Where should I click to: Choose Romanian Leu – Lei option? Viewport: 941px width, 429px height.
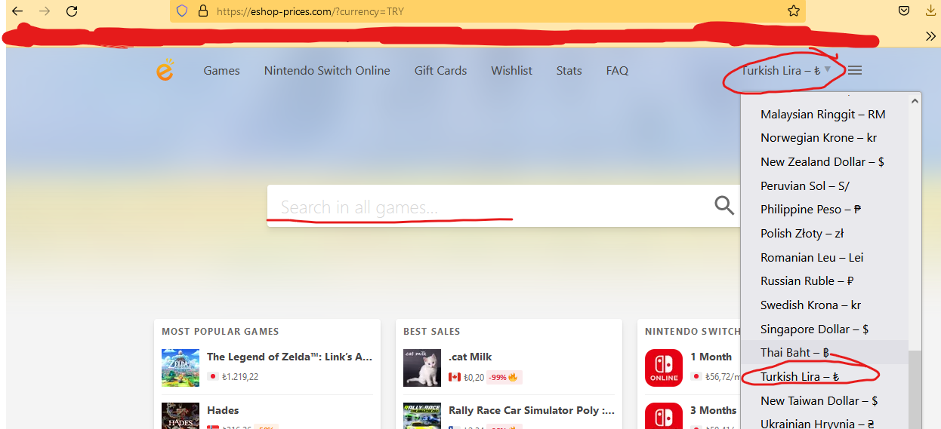825,257
